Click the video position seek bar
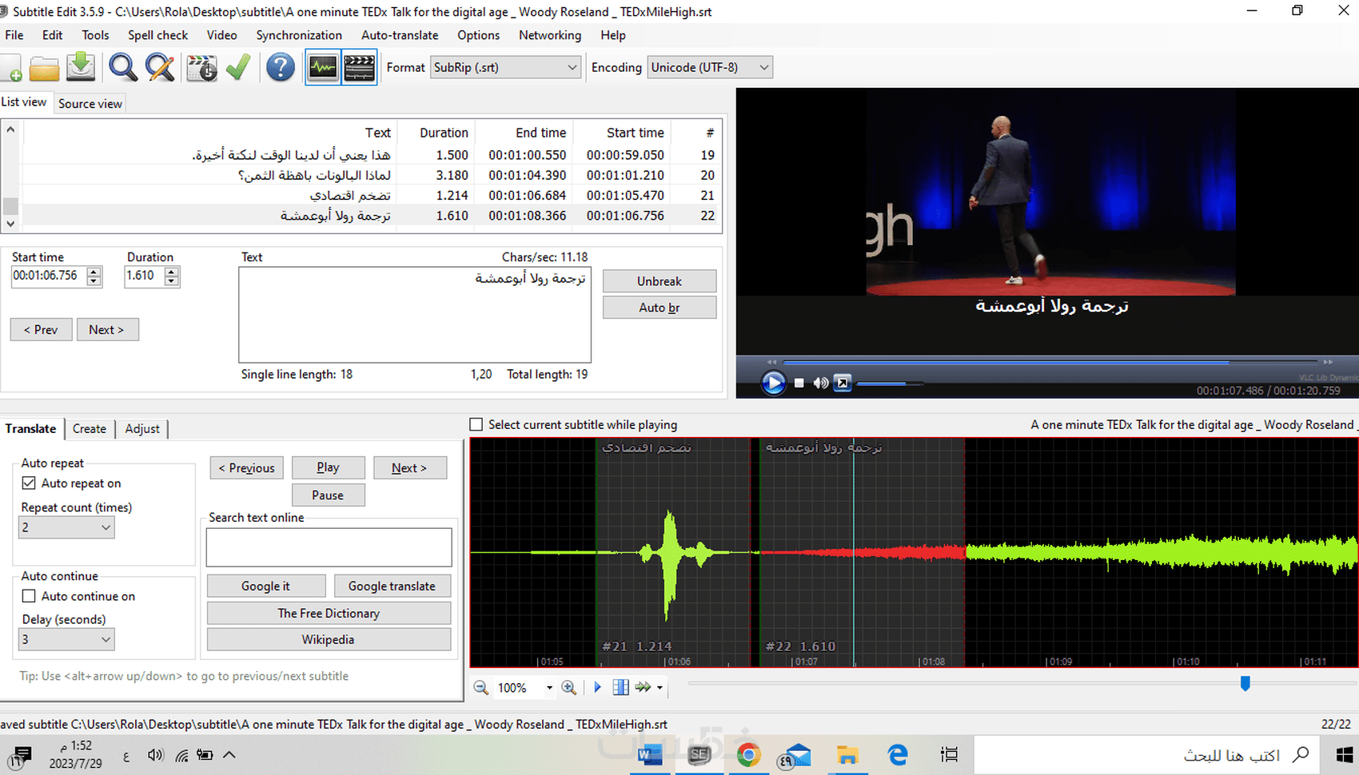 pos(1050,362)
